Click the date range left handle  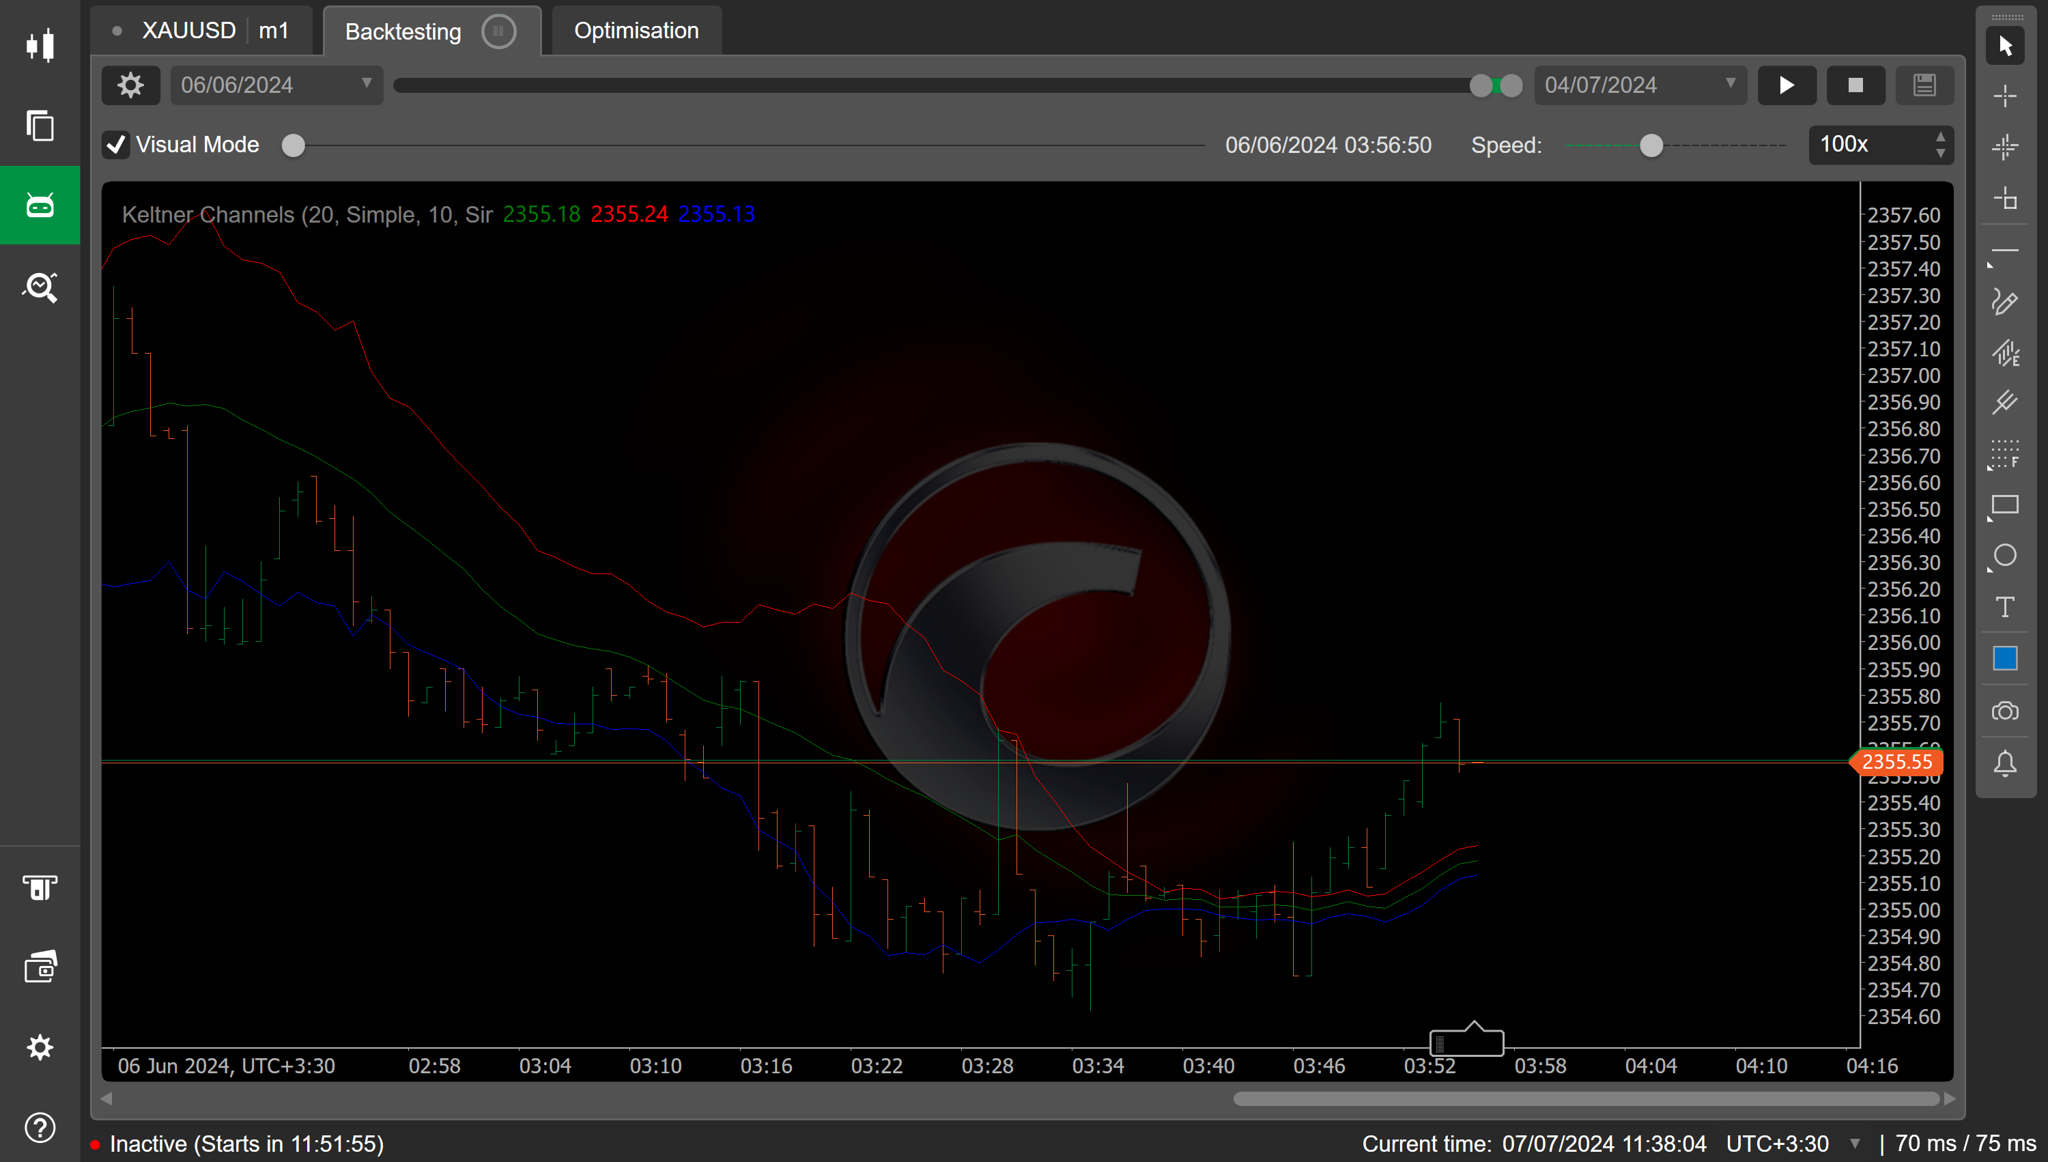pyautogui.click(x=1481, y=85)
